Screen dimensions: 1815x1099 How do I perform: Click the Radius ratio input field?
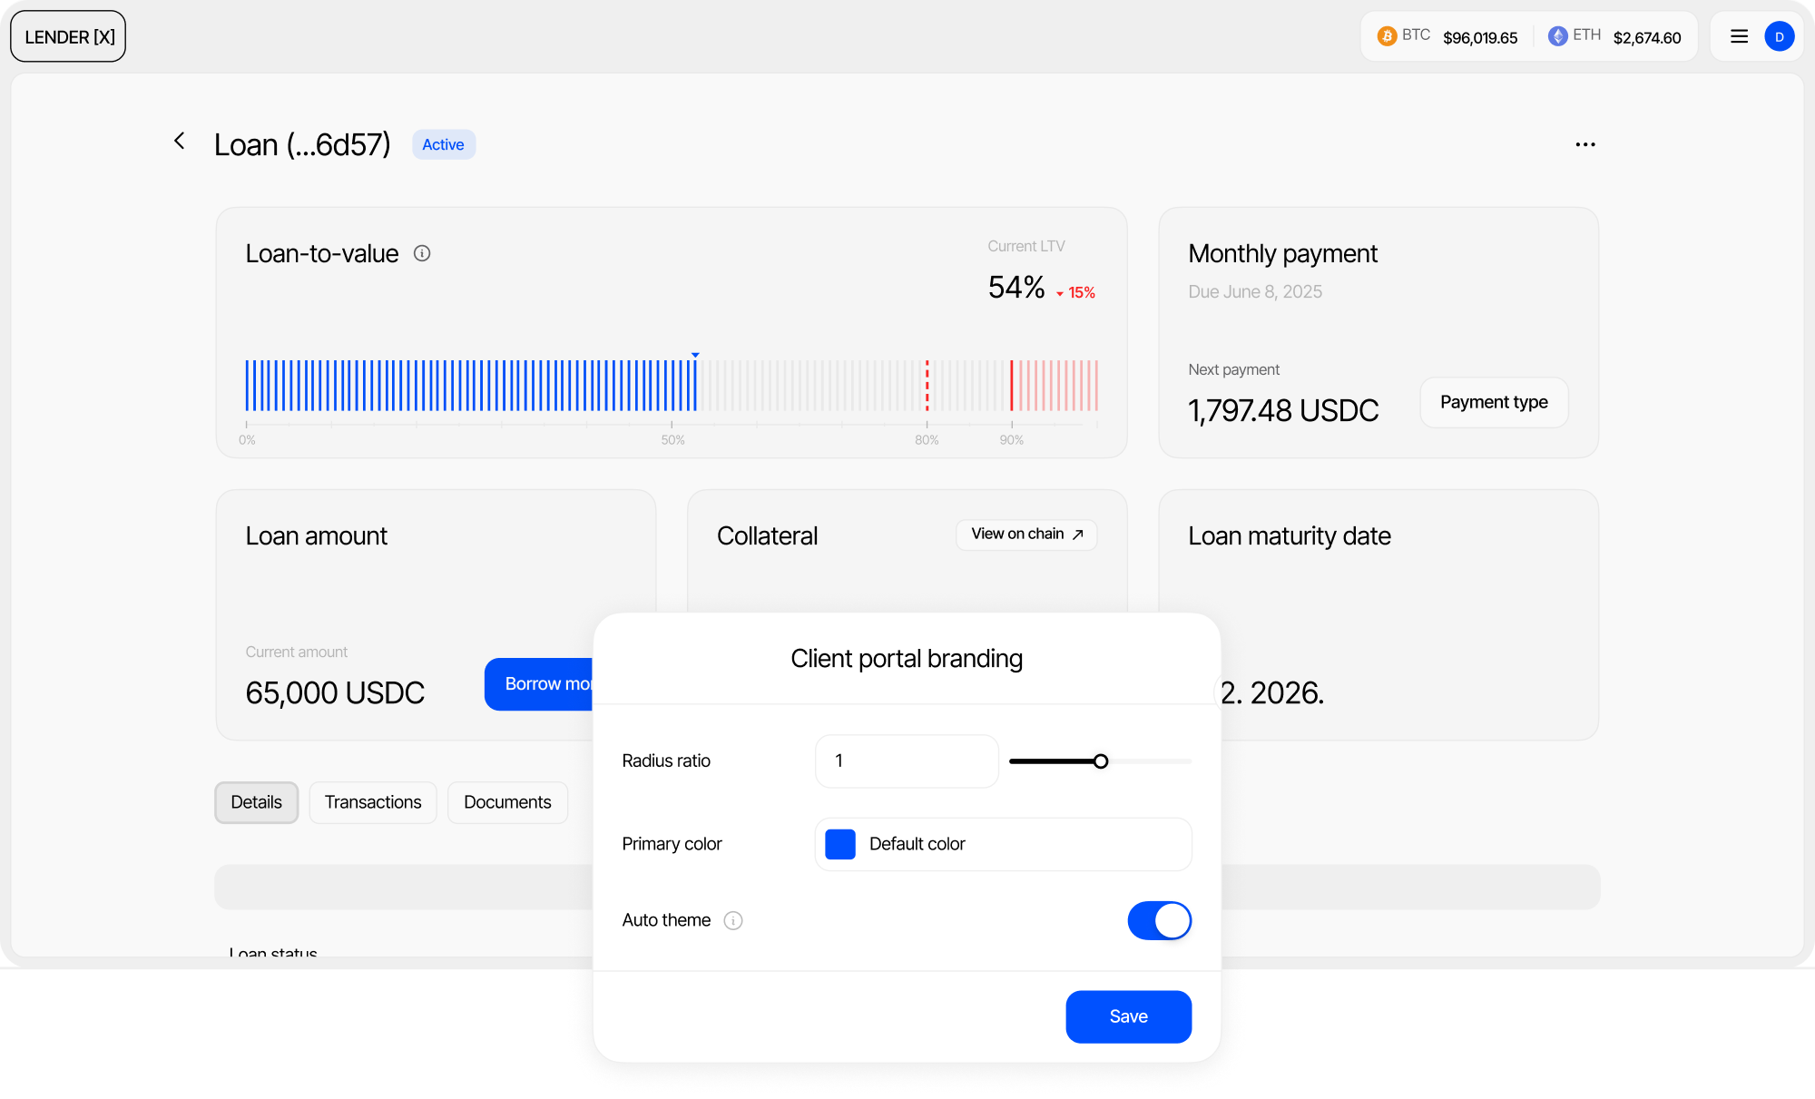point(906,761)
